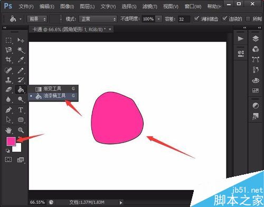Screen dimensions: 264x207
Task: Select the Rectangular Marquee tool
Action: coord(8,40)
